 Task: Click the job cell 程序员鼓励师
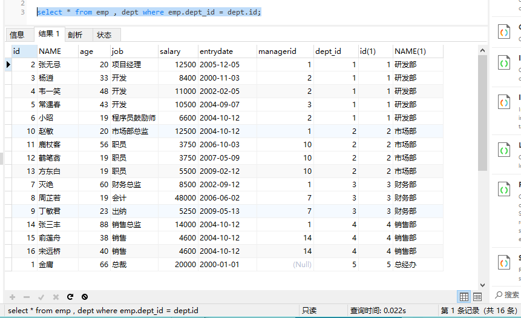coord(134,118)
